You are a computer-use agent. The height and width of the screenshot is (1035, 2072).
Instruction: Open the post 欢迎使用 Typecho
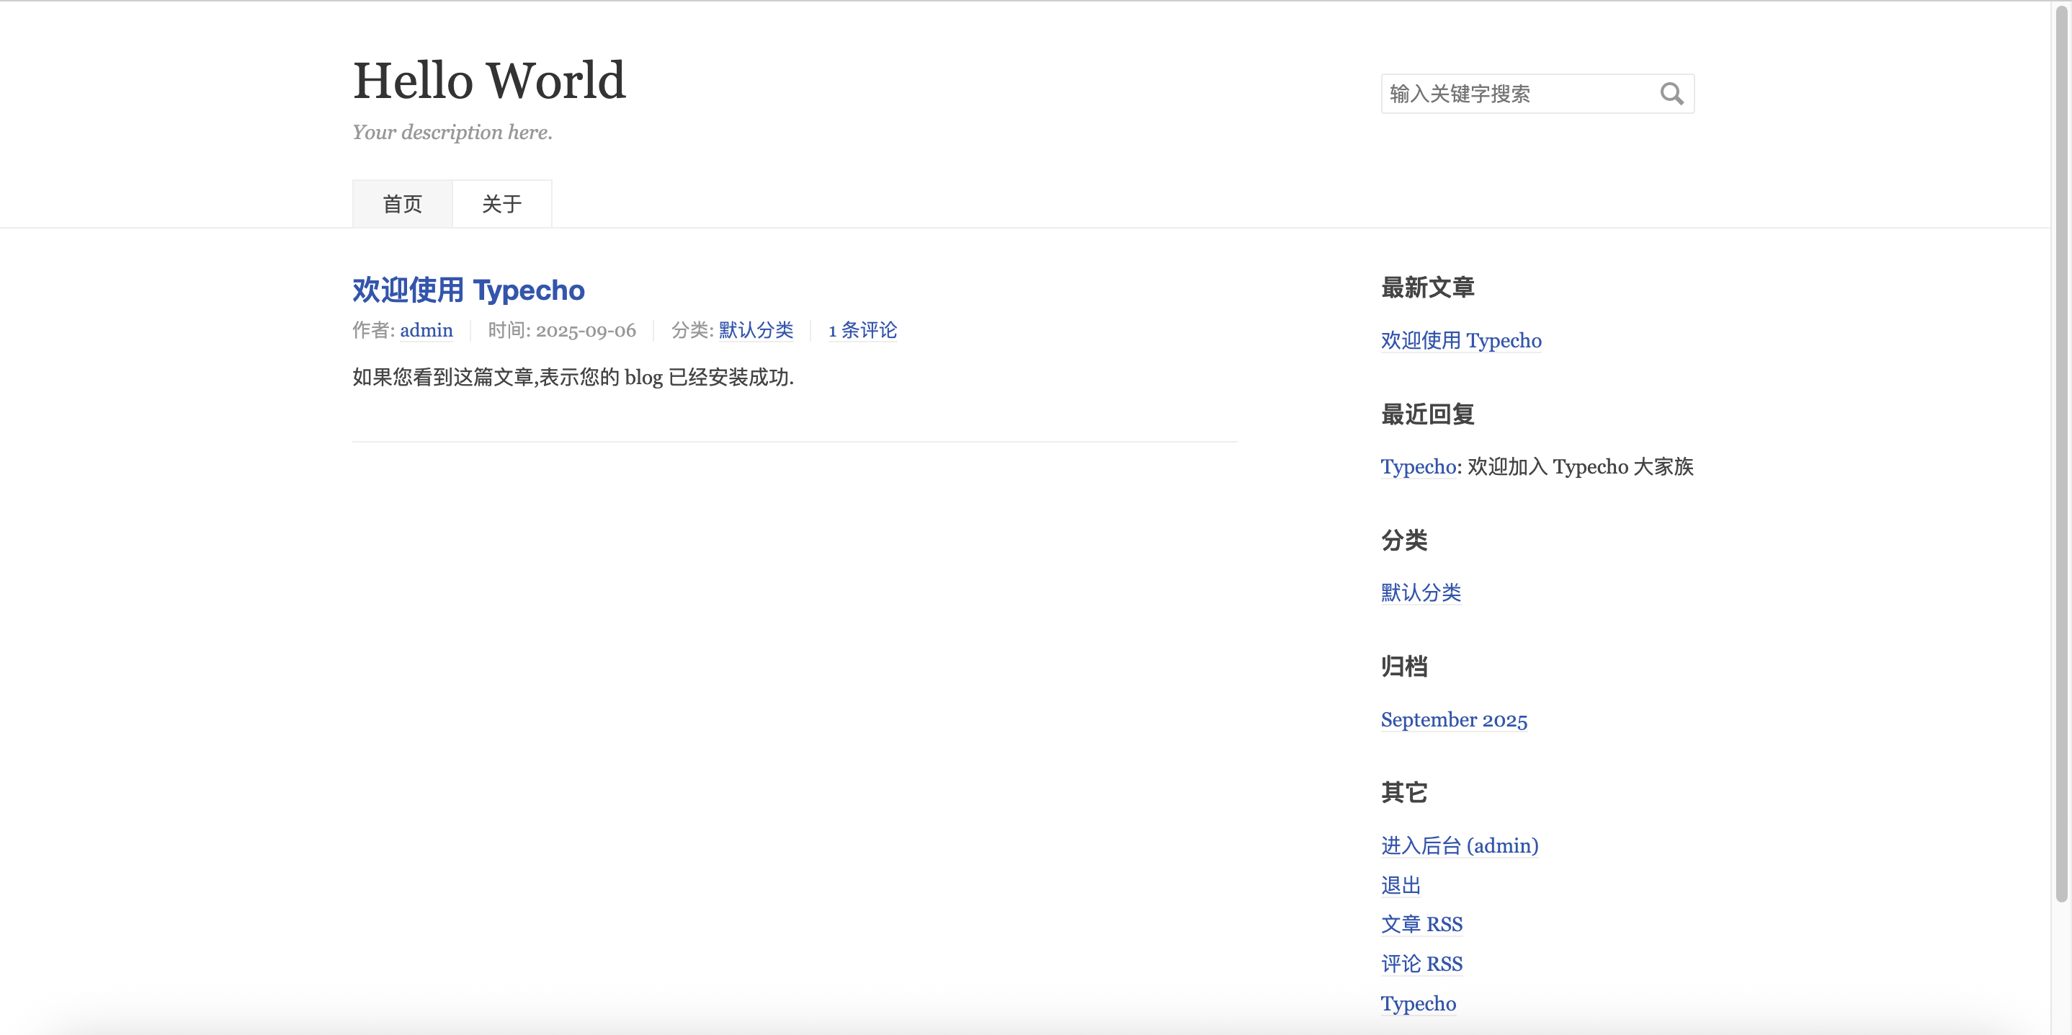(468, 290)
